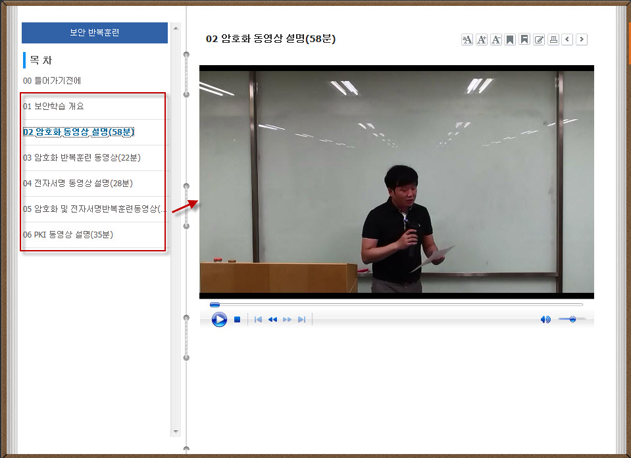Open the memo note pencil icon
Screen dimensions: 631x458
(539, 39)
